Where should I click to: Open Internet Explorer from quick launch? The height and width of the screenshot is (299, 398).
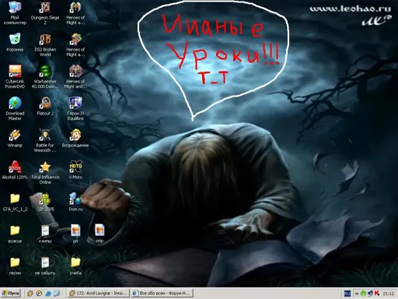48,294
